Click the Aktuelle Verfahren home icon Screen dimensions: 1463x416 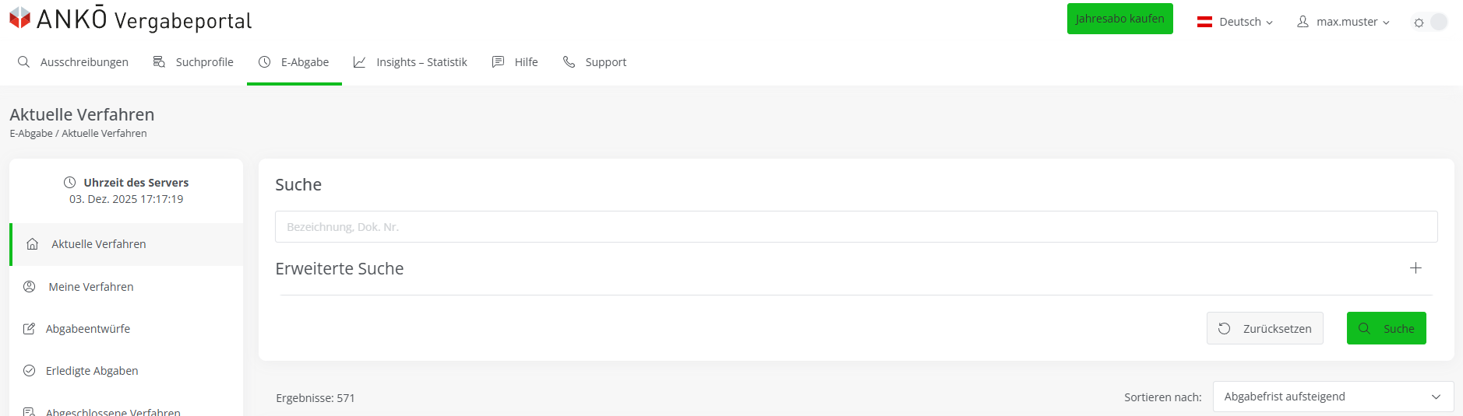point(32,244)
